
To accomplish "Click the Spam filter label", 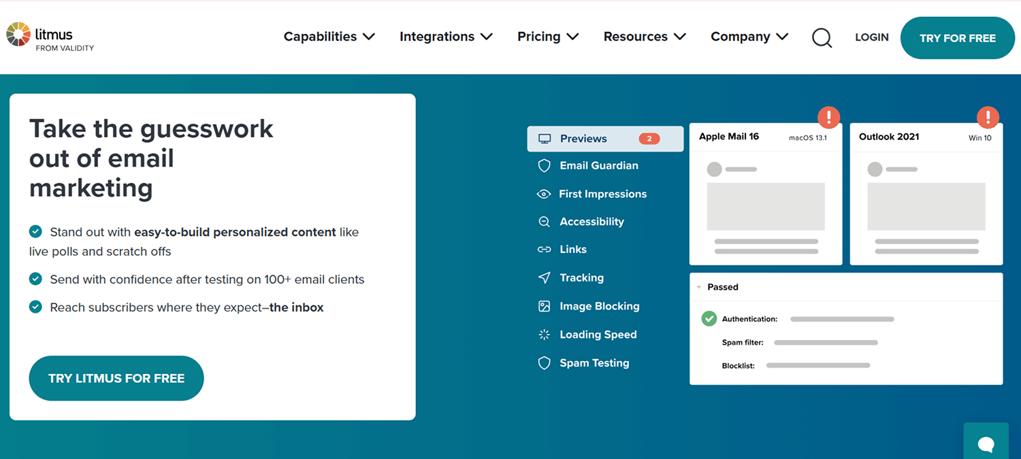I will coord(743,343).
